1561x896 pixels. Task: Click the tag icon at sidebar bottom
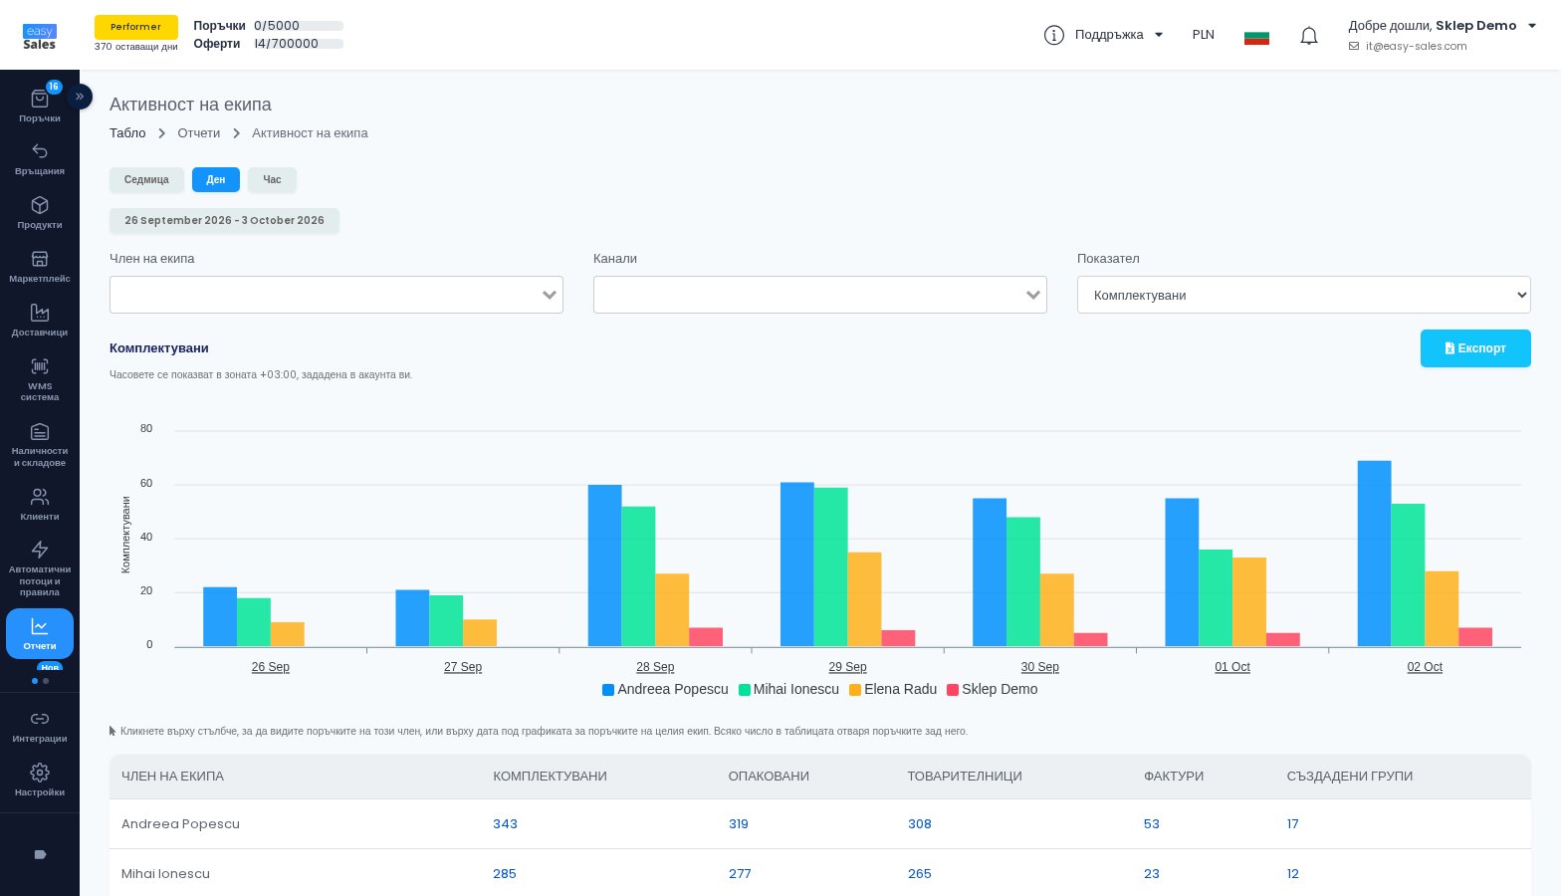[x=40, y=854]
